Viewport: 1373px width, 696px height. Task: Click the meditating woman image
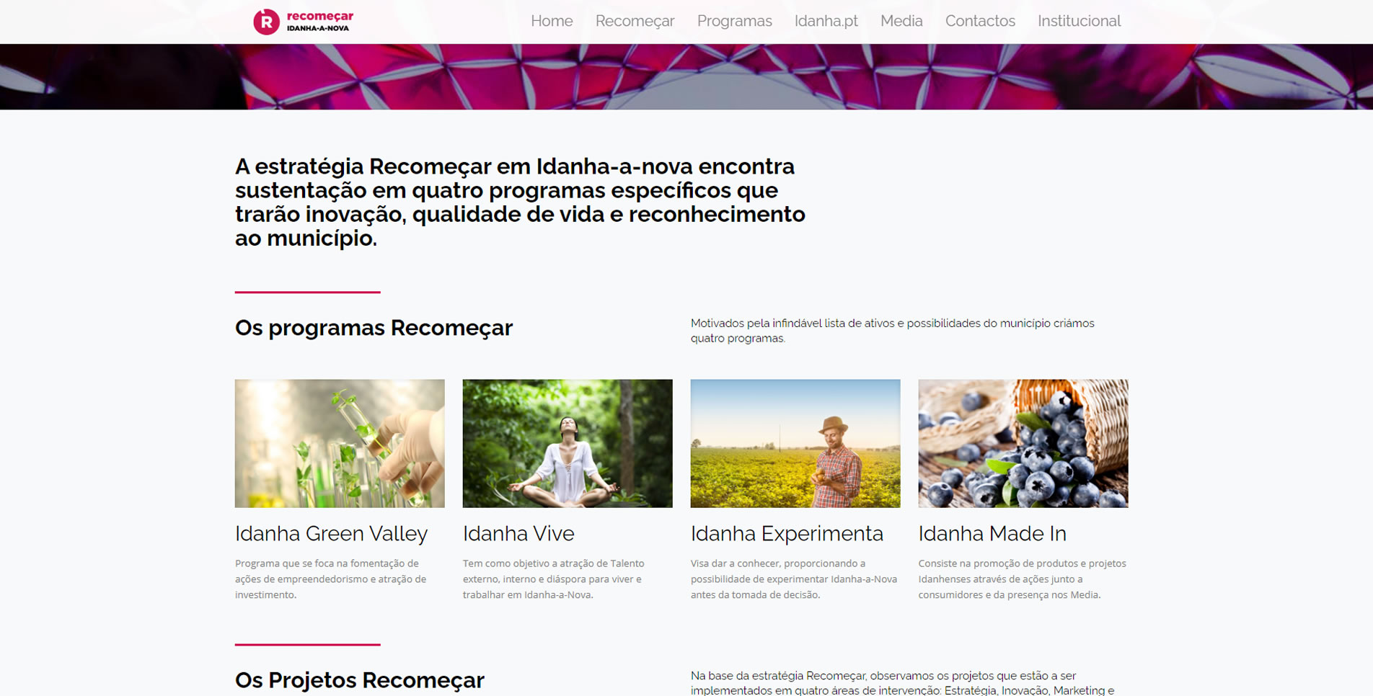pyautogui.click(x=568, y=443)
